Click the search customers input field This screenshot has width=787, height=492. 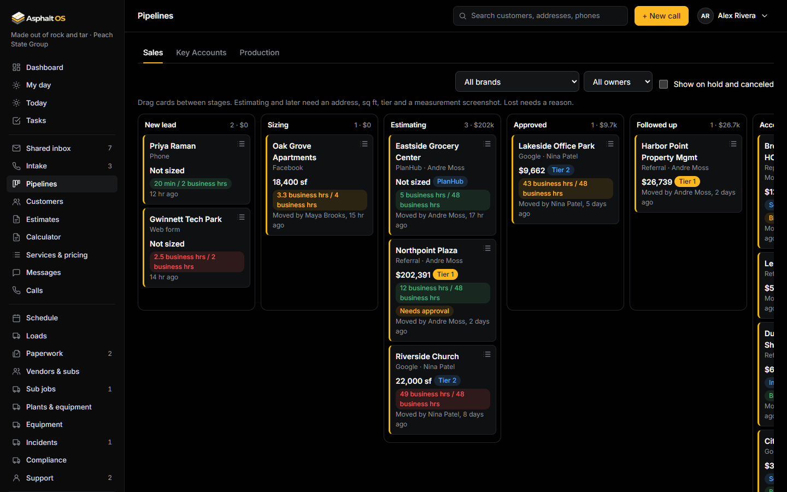point(541,16)
